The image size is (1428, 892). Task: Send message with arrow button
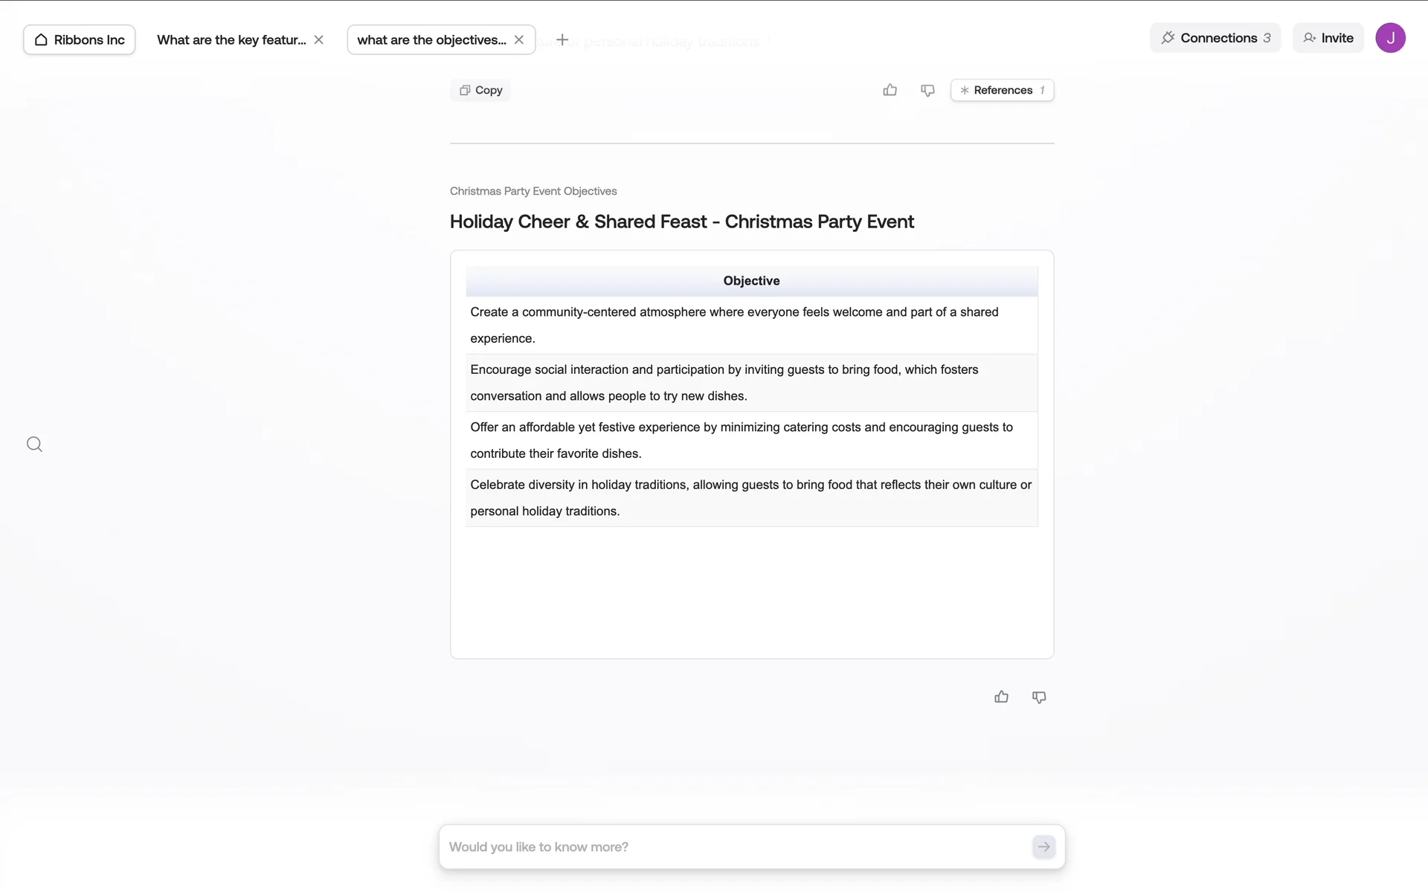coord(1043,847)
